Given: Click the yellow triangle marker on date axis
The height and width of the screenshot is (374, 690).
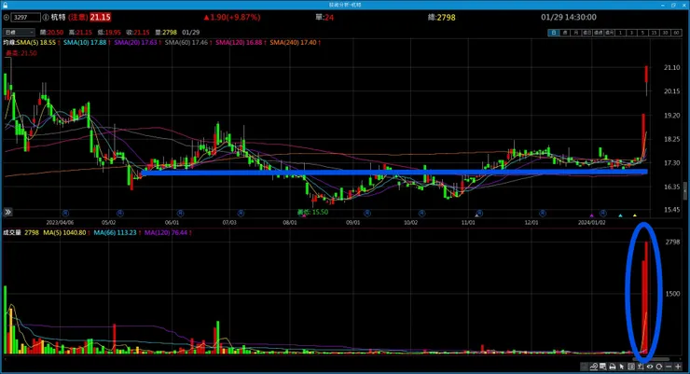Looking at the screenshot, I should (635, 215).
